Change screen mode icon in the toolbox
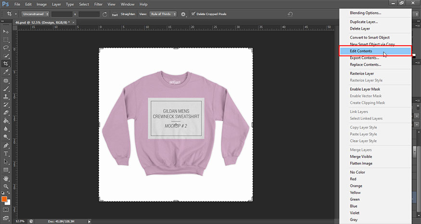 6,218
